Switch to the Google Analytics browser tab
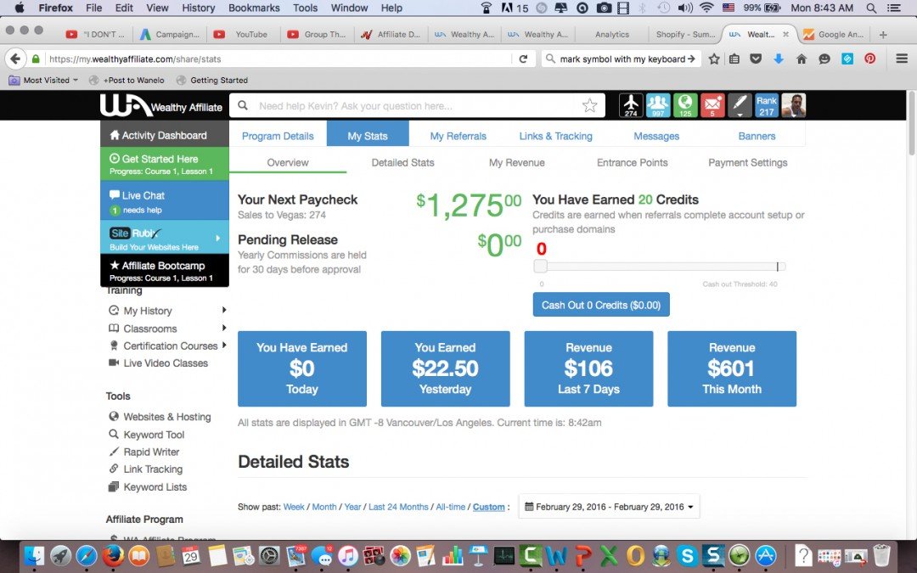 click(834, 35)
